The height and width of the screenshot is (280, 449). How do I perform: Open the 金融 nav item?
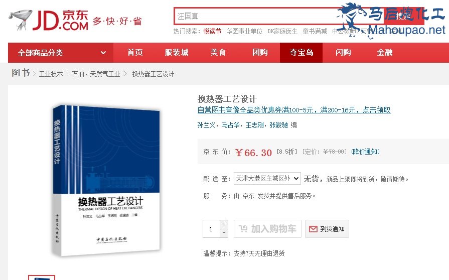click(385, 52)
